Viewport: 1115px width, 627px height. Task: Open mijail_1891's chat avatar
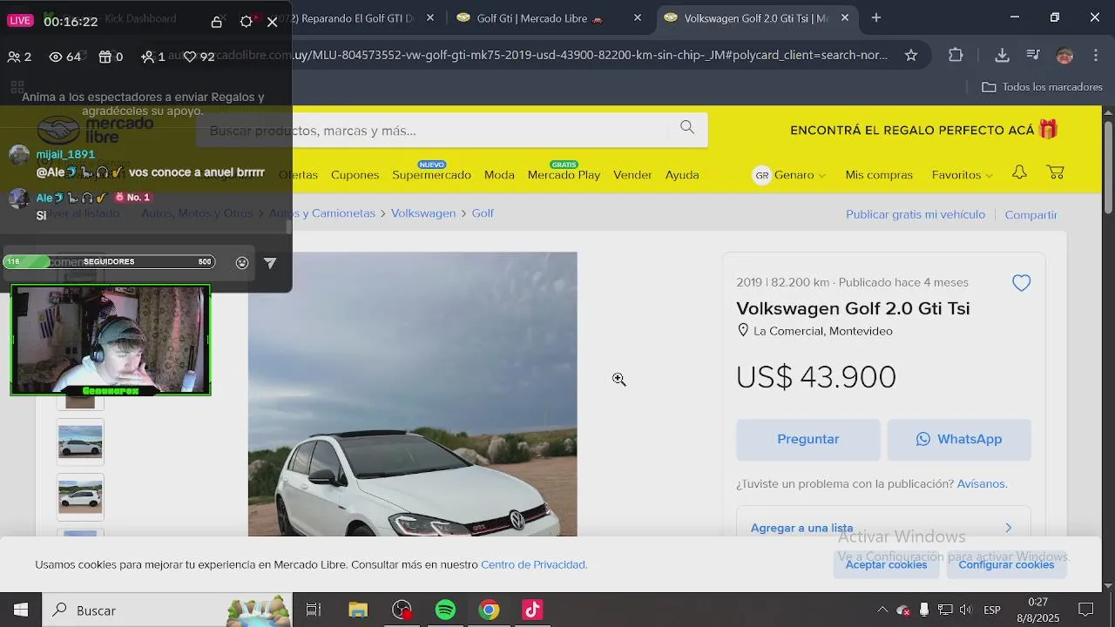[19, 155]
